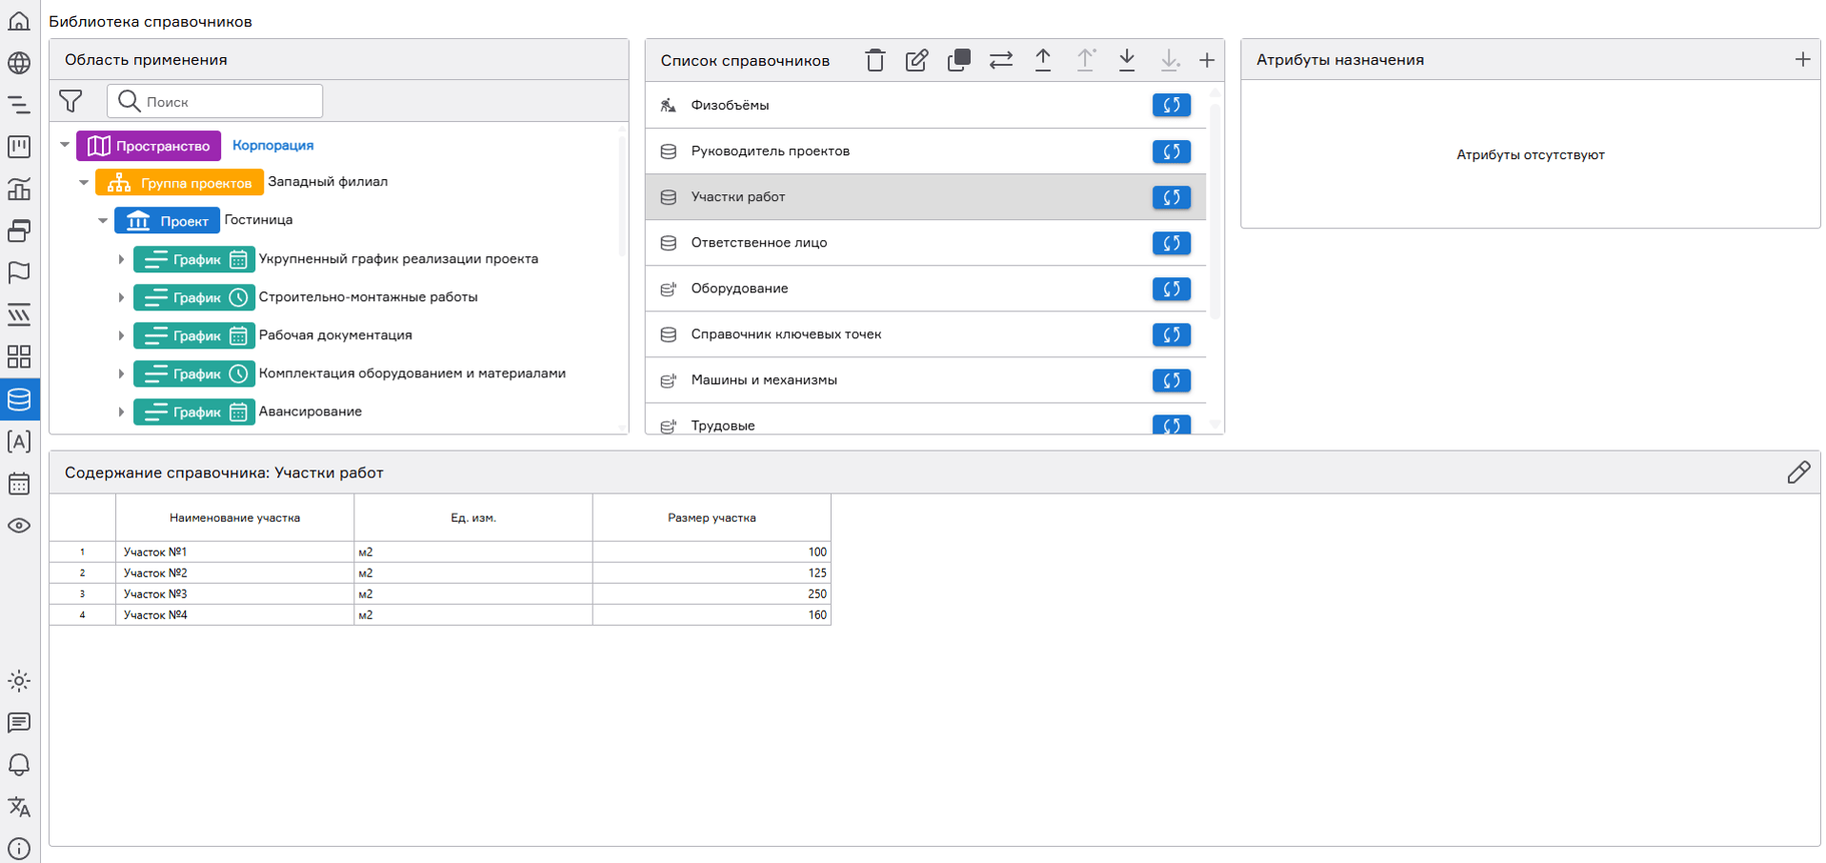Image resolution: width=1826 pixels, height=863 pixels.
Task: Edit reference content using the pencil icon
Action: [x=1797, y=472]
